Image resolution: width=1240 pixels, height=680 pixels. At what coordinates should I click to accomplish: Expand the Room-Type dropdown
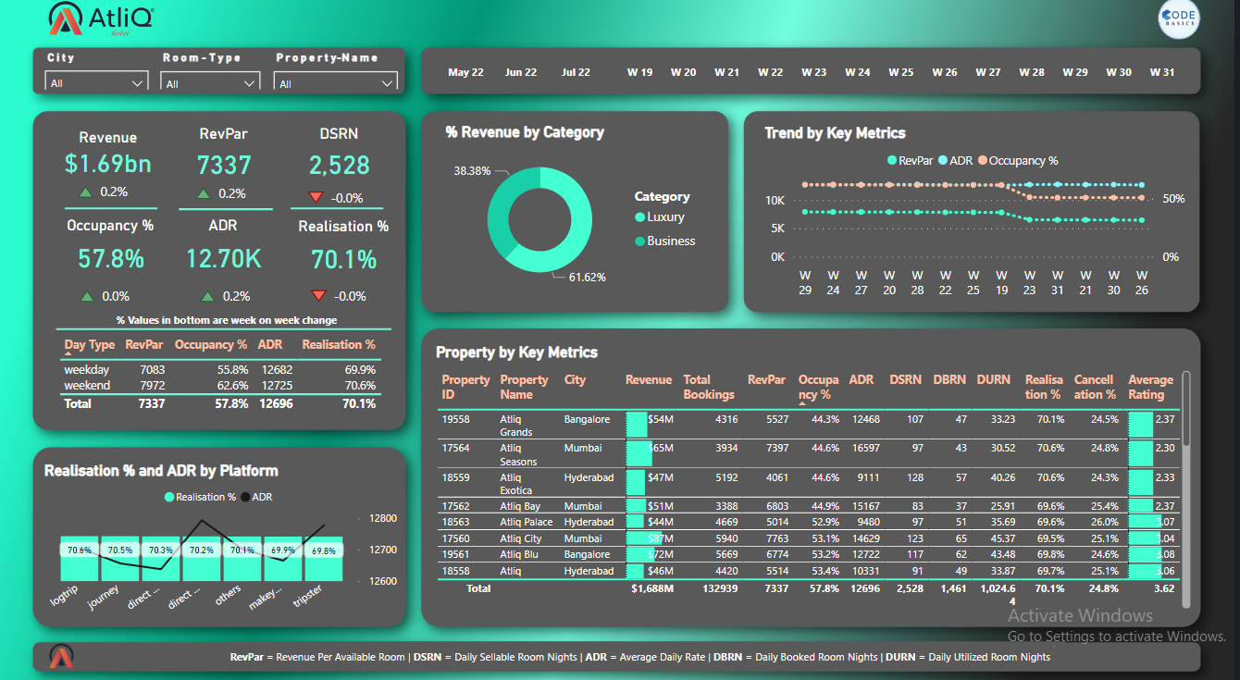coord(210,83)
